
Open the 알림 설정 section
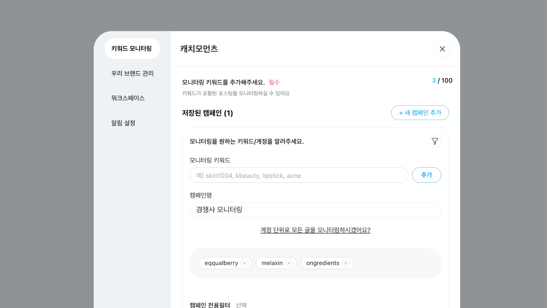(123, 123)
